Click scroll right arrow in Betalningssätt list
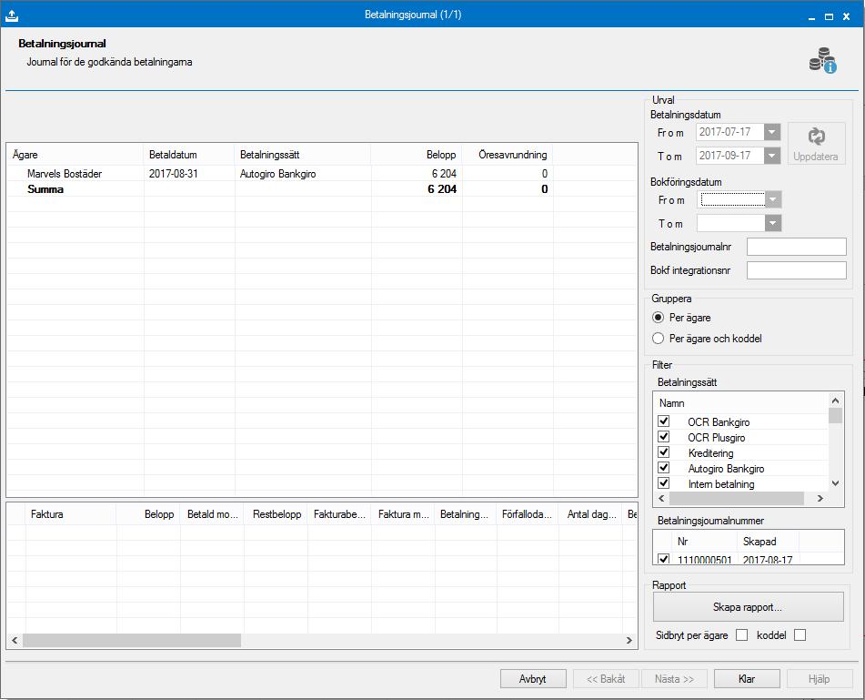The height and width of the screenshot is (700, 865). pyautogui.click(x=820, y=499)
